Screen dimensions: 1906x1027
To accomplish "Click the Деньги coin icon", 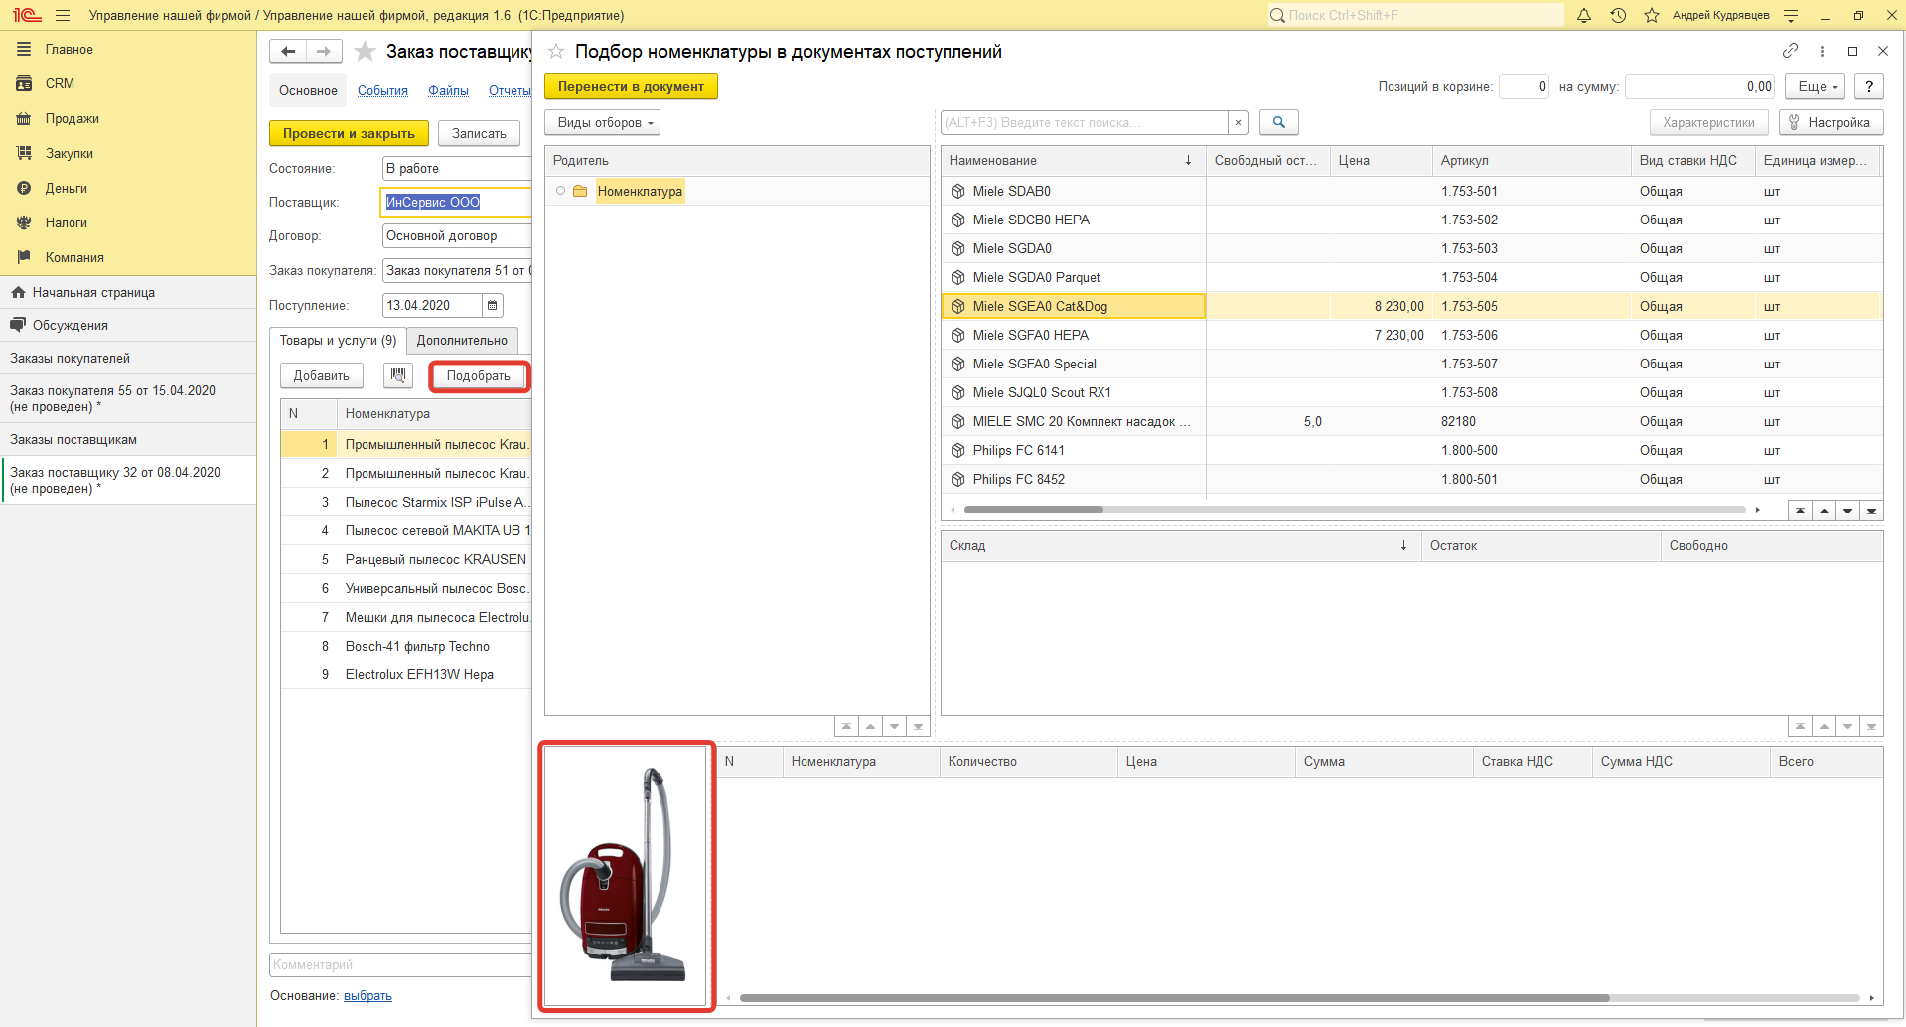I will pos(24,188).
